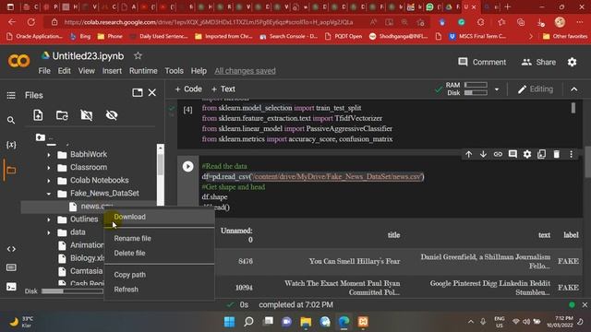Choose Download from context menu
The width and height of the screenshot is (591, 332).
point(159,217)
